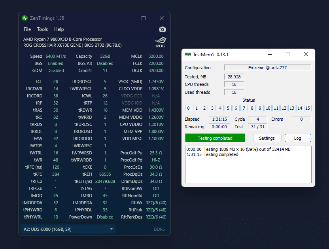Open the Help menu in ZenTimings

click(x=59, y=29)
